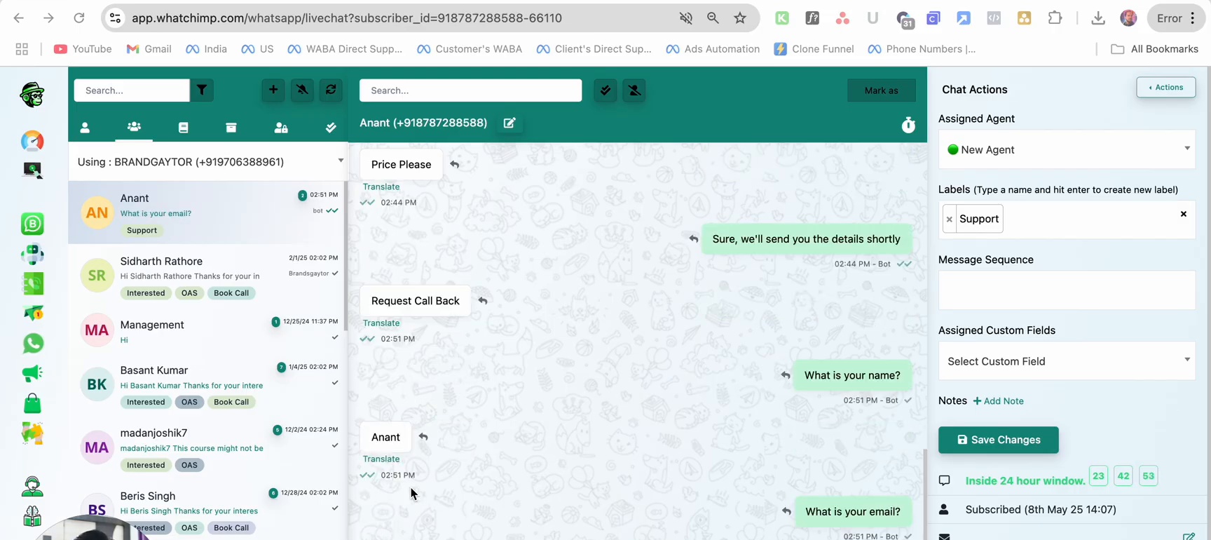Click the conversation search field
1211x540 pixels.
click(132, 90)
